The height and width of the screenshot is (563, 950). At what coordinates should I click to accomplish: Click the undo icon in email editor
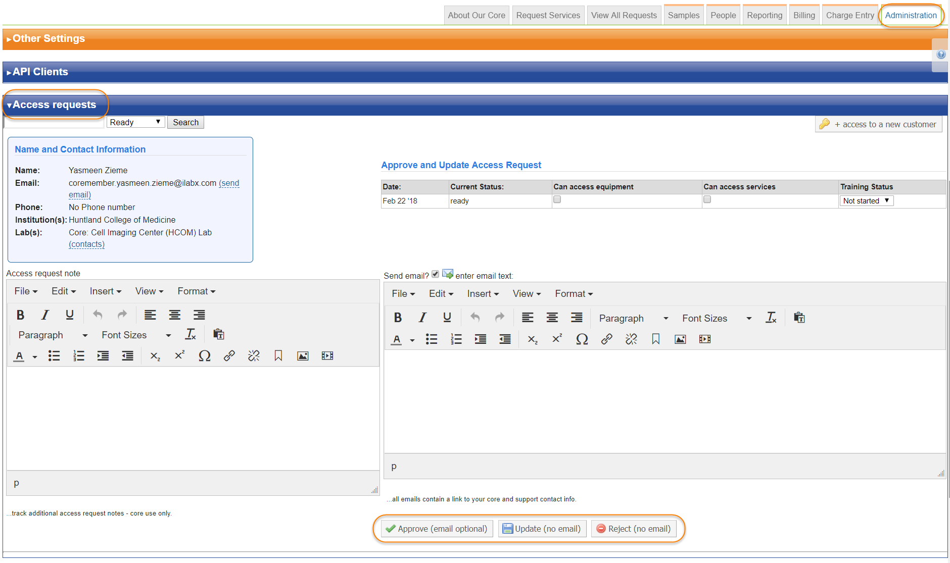point(475,318)
